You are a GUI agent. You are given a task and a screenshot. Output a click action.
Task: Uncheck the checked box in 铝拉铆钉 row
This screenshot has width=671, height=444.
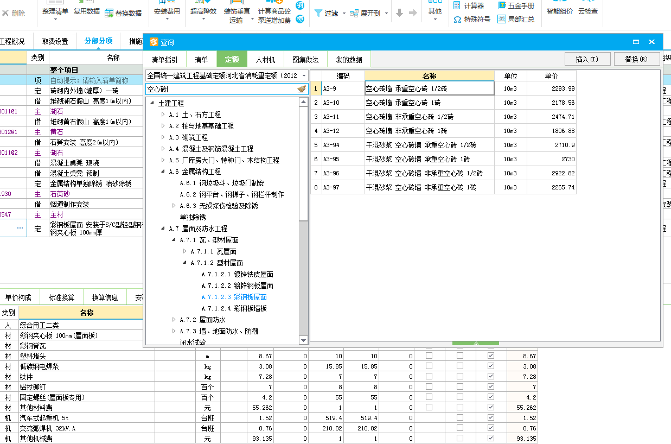491,386
